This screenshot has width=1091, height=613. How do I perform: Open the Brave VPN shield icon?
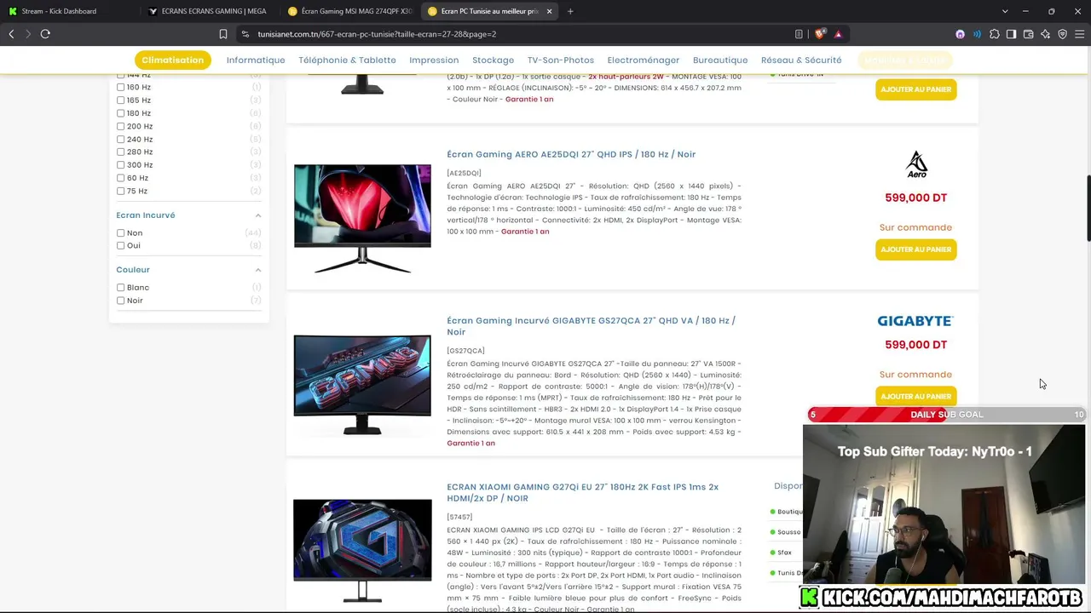[1062, 34]
